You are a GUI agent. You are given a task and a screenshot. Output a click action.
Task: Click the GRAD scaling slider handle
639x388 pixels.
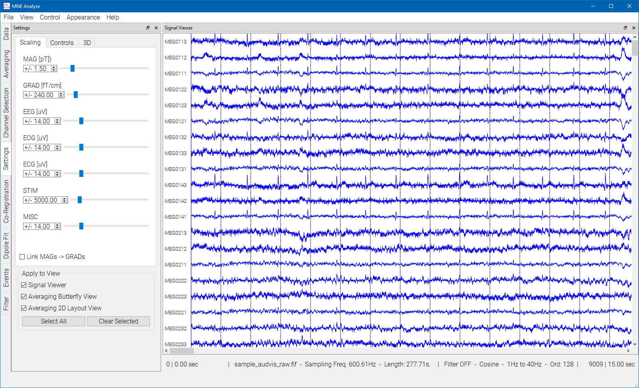pos(76,94)
